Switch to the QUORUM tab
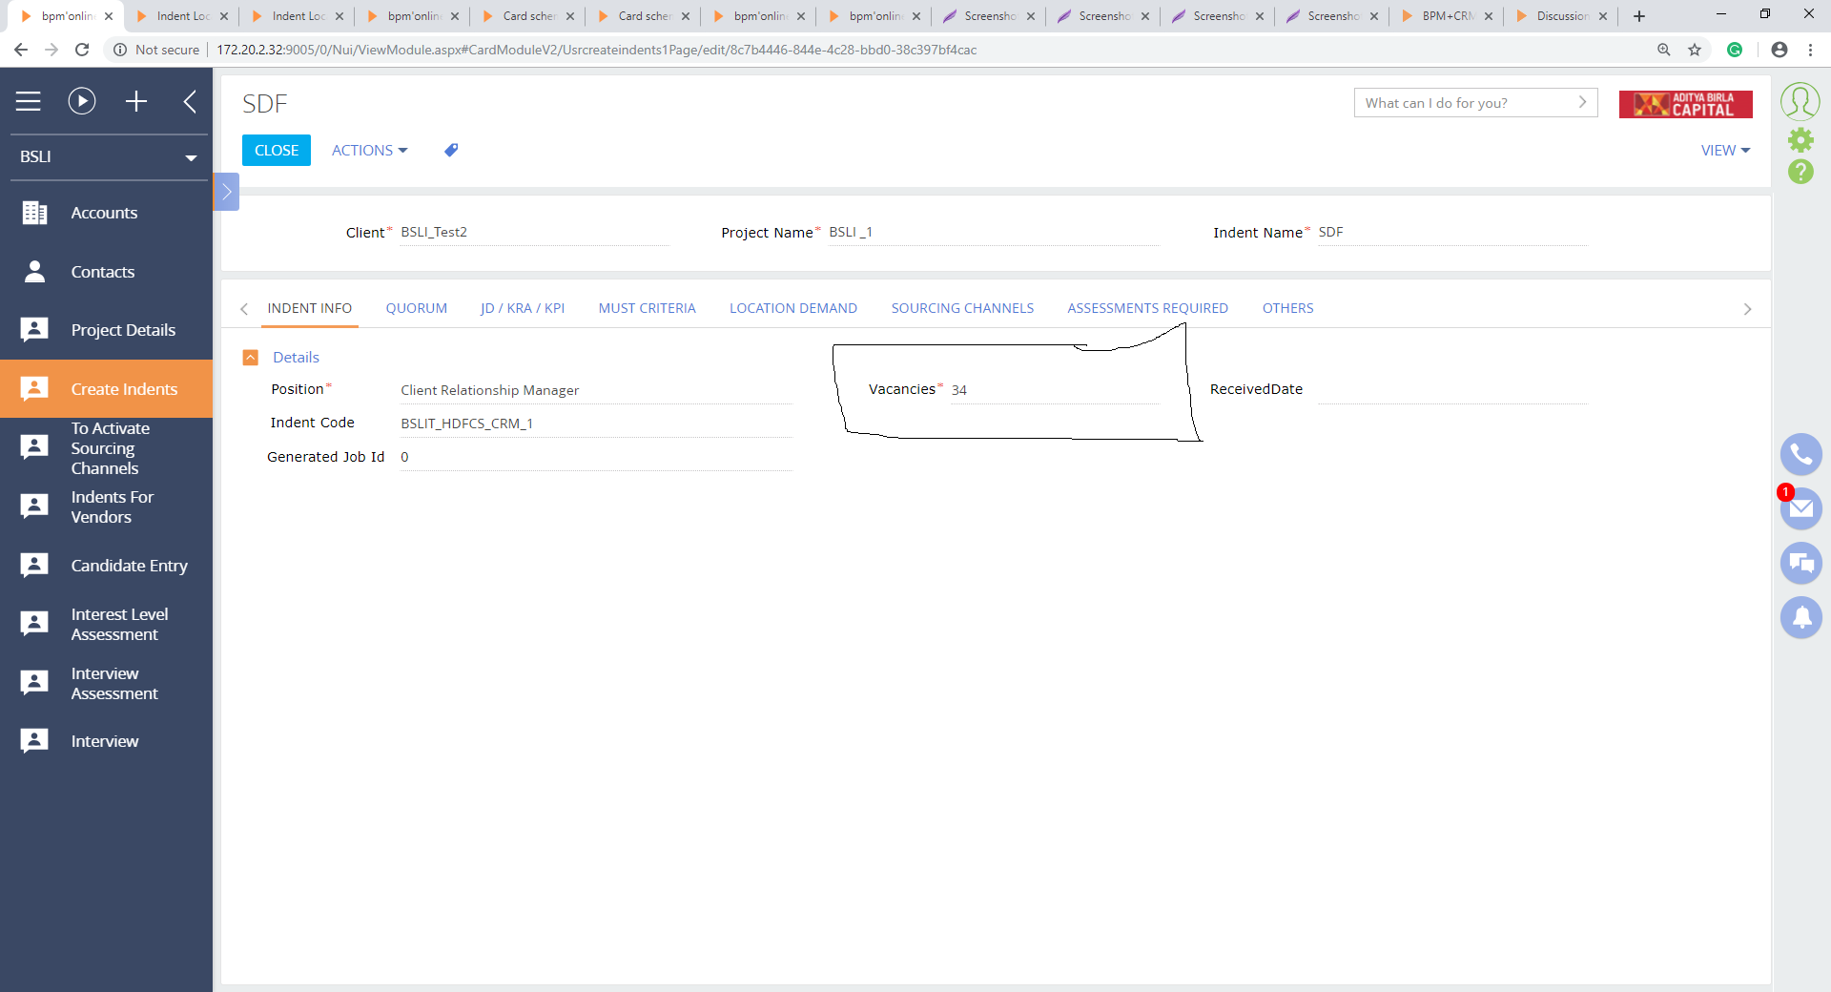1831x992 pixels. 417,308
